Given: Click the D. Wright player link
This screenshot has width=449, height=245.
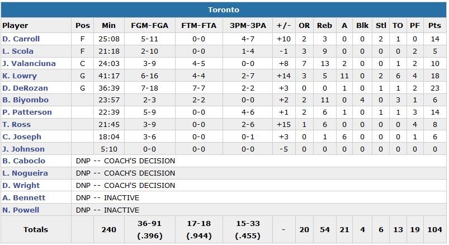Looking at the screenshot, I should tap(21, 186).
